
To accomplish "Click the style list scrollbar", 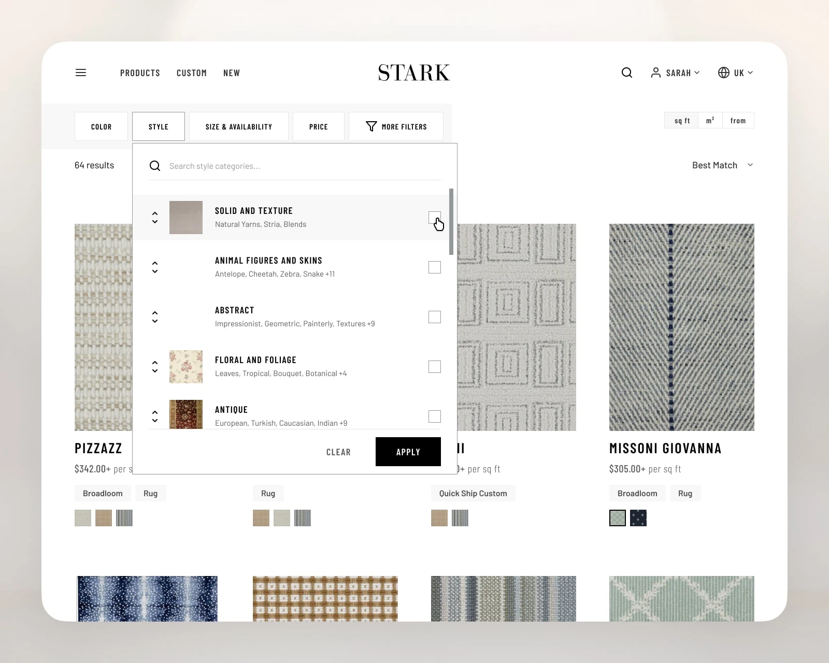I will click(x=451, y=222).
